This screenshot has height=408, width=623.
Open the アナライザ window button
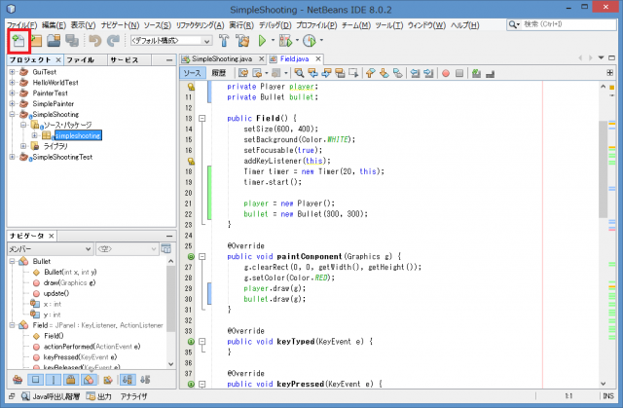(x=134, y=396)
